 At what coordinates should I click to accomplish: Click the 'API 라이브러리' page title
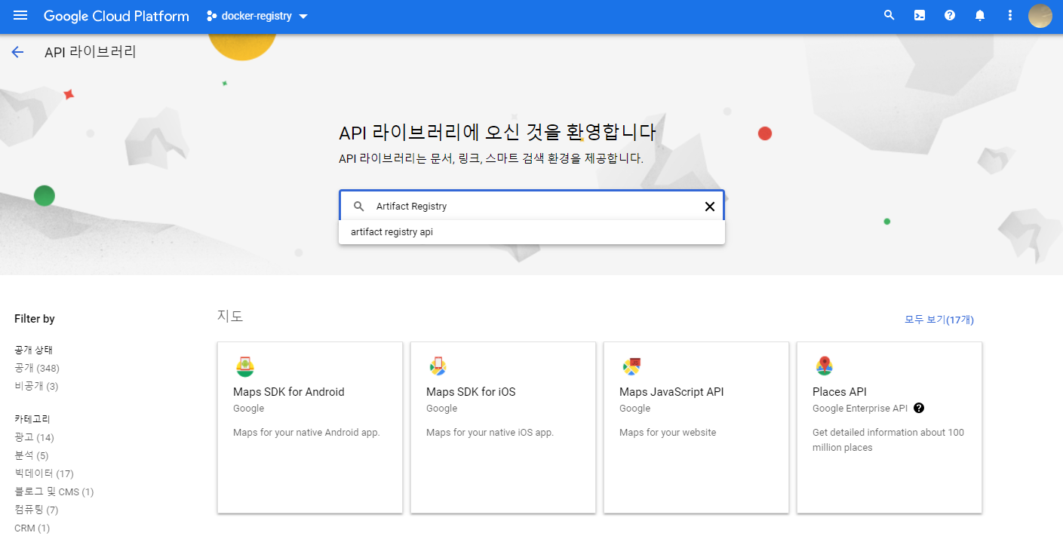click(x=91, y=52)
